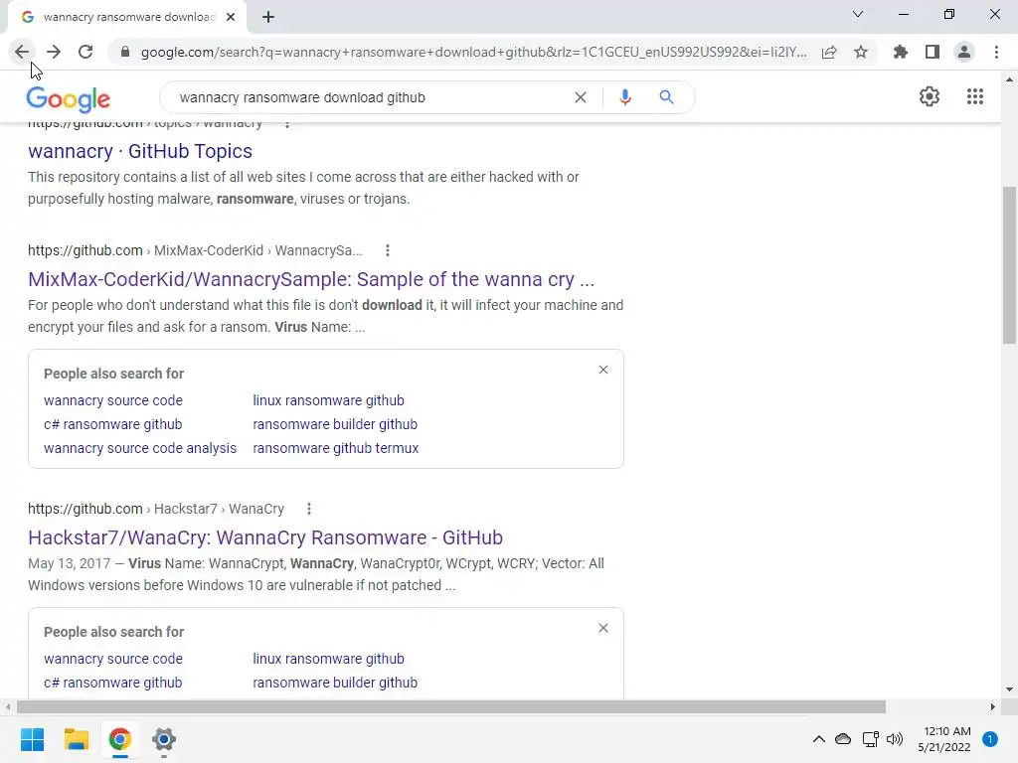Open volume control tray icon

click(x=895, y=739)
